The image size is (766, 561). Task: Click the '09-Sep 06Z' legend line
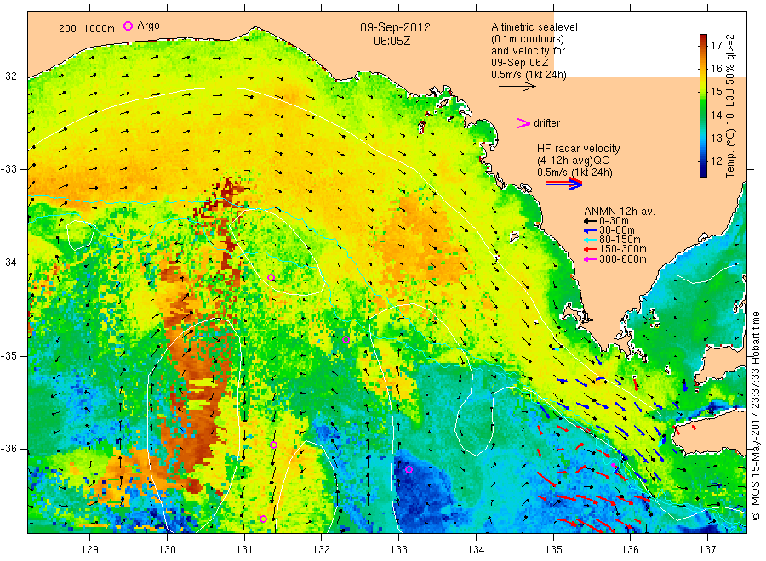[520, 63]
